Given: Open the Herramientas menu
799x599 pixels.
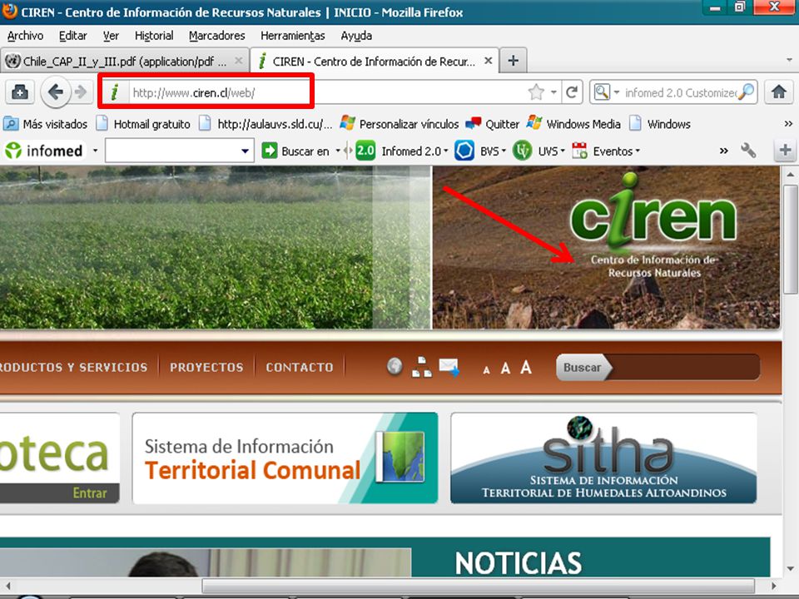Looking at the screenshot, I should 292,36.
